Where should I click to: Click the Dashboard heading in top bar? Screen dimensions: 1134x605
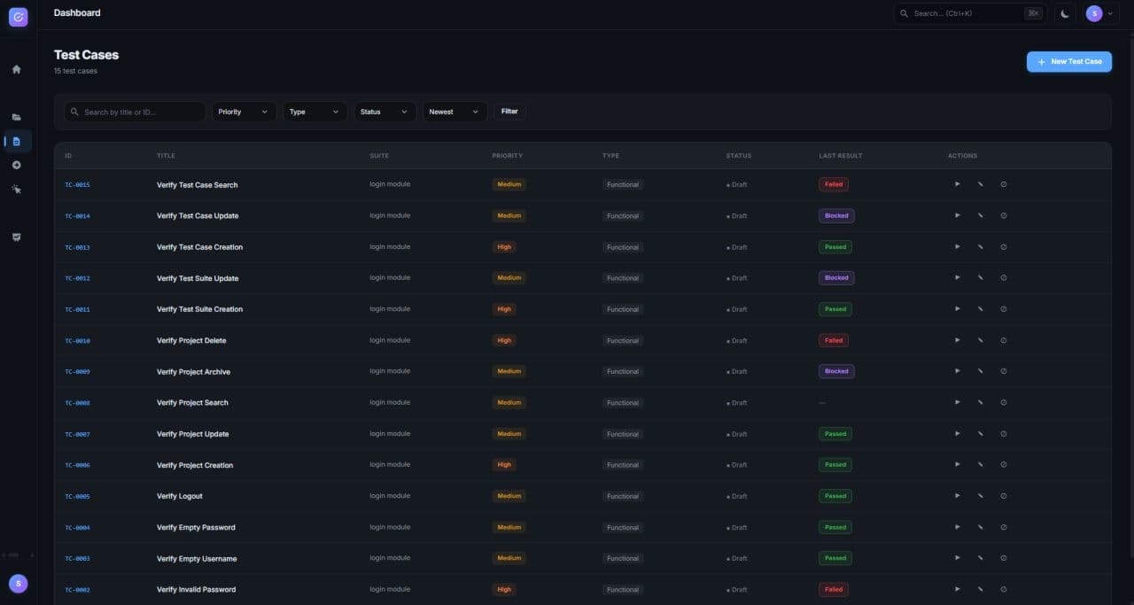click(x=77, y=13)
